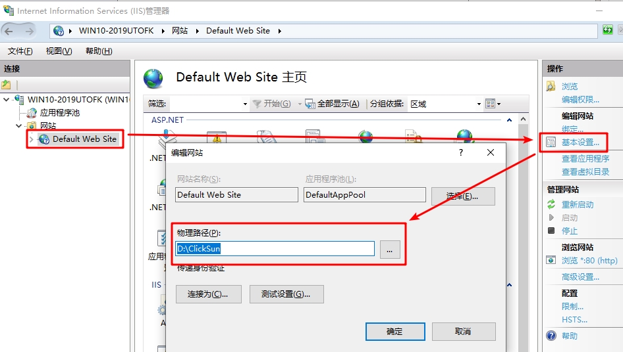This screenshot has height=352, width=623.
Task: Click the connect icon in Connections toolbar
Action: tap(7, 85)
